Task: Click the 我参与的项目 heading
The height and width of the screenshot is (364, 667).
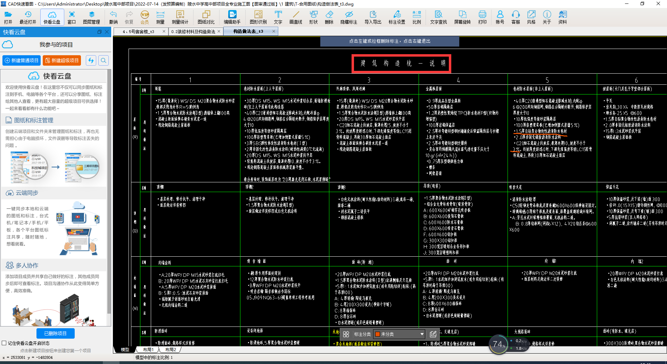Action: tap(56, 45)
